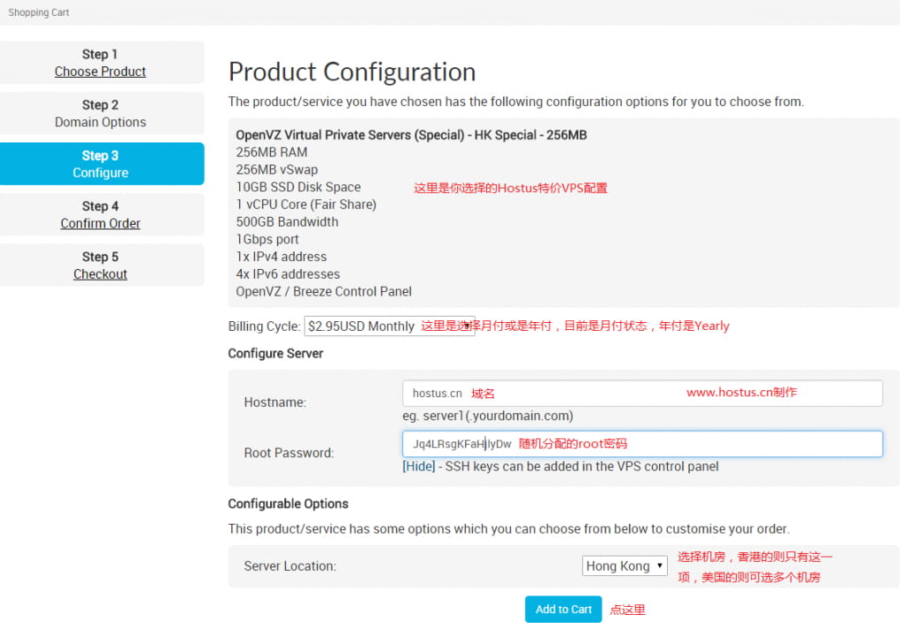Click the Hostname: field label
The image size is (907, 637).
point(275,403)
